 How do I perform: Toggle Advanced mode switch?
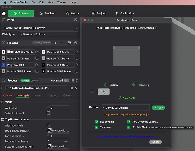tap(67, 81)
